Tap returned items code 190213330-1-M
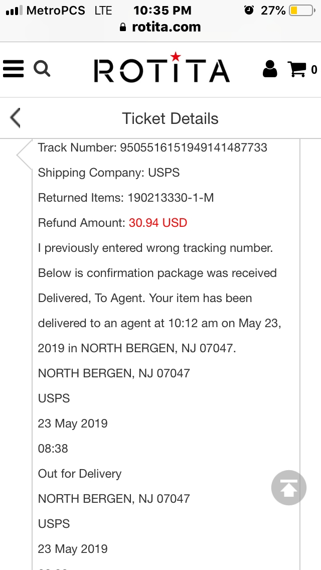The image size is (321, 570). click(x=171, y=198)
